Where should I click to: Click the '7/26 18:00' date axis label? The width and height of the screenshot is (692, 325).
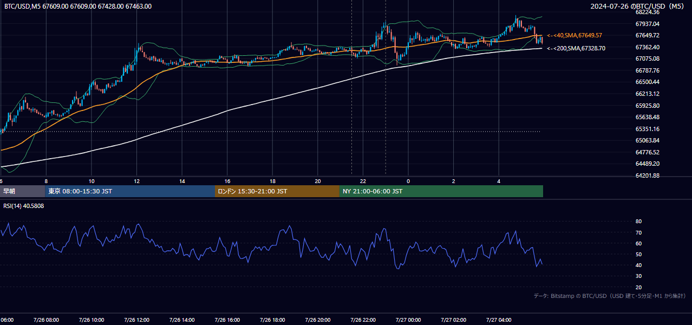click(x=272, y=320)
